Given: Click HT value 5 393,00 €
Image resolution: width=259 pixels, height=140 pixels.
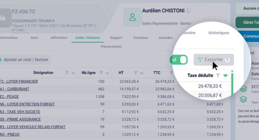Looking at the screenshot, I should tap(130, 104).
